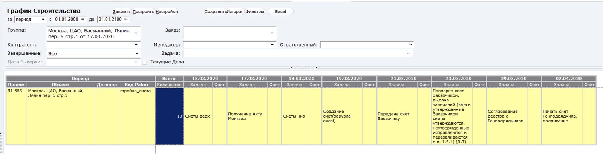Click the 18.03.2020 date header

[x=301, y=79]
